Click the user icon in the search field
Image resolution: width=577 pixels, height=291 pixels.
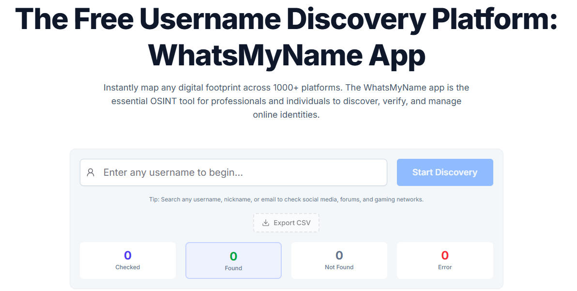[91, 172]
